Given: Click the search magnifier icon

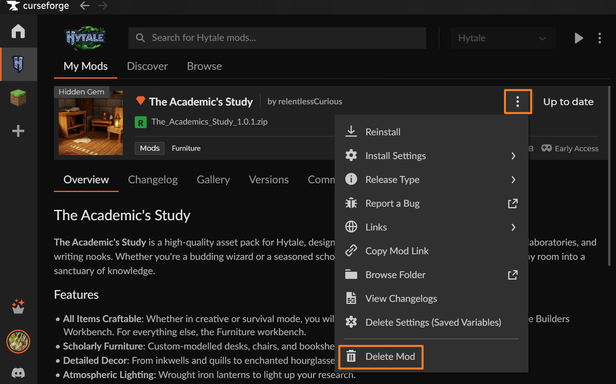Looking at the screenshot, I should pos(140,38).
